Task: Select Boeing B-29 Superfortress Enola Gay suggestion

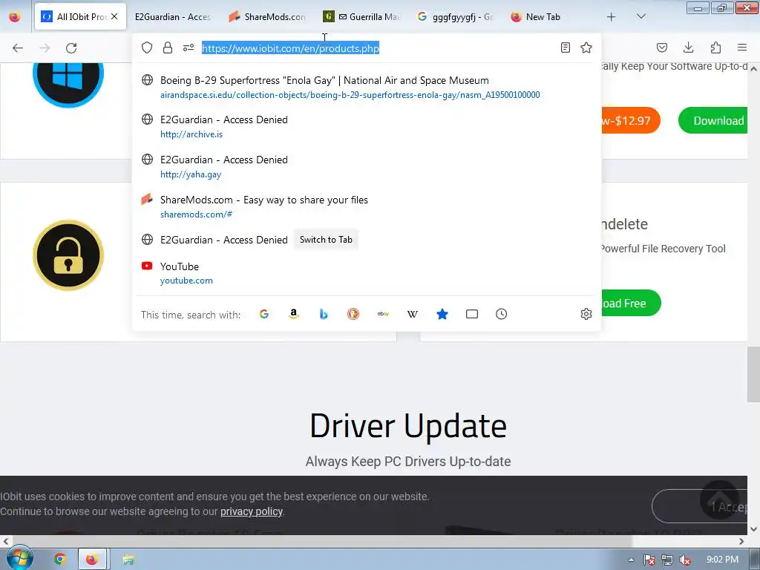Action: (367, 88)
